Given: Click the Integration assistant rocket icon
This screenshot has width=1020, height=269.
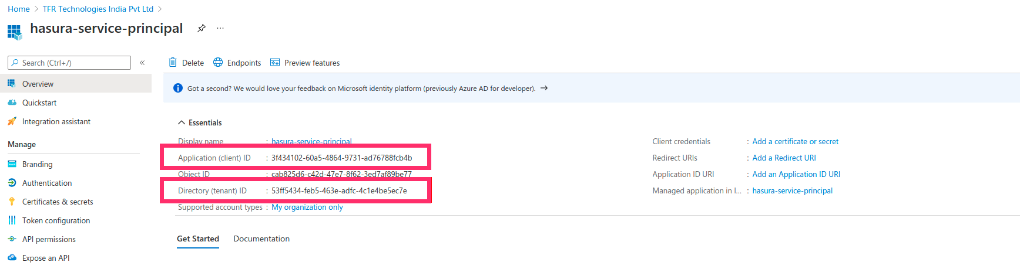Looking at the screenshot, I should point(12,121).
